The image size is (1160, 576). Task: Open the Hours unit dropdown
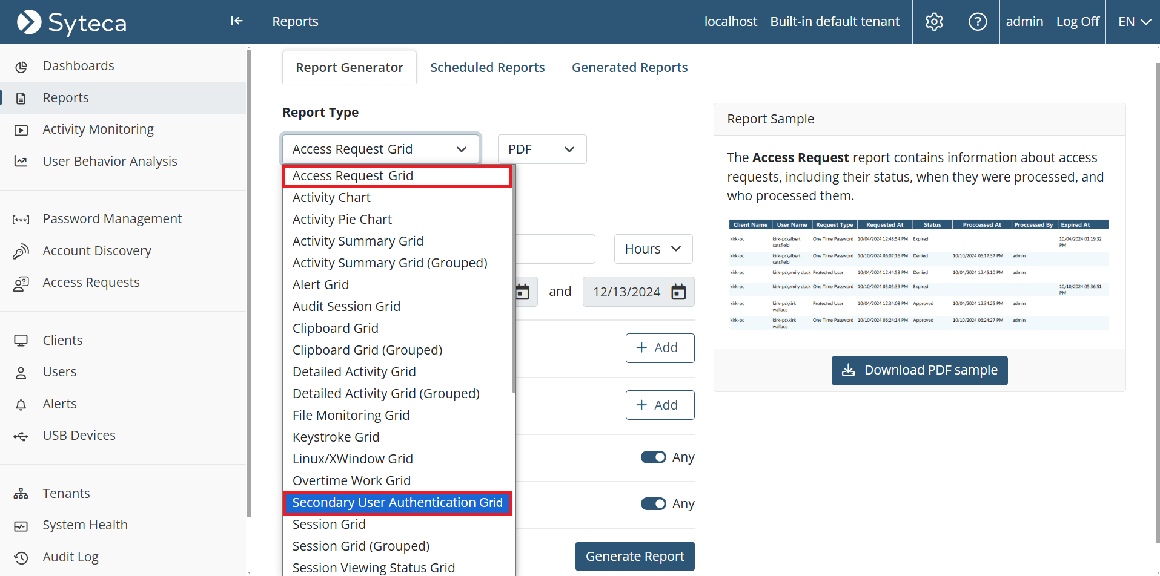click(653, 249)
